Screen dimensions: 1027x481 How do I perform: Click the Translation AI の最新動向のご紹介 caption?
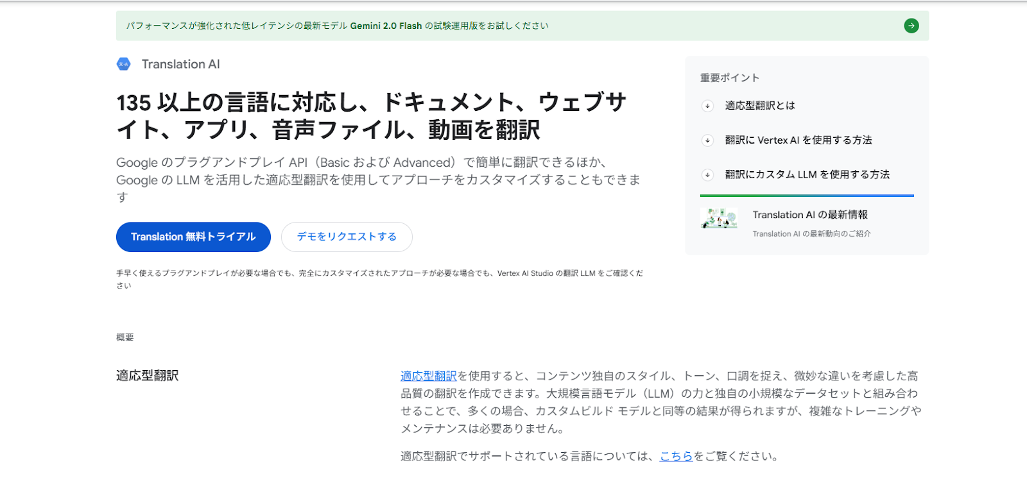point(812,234)
